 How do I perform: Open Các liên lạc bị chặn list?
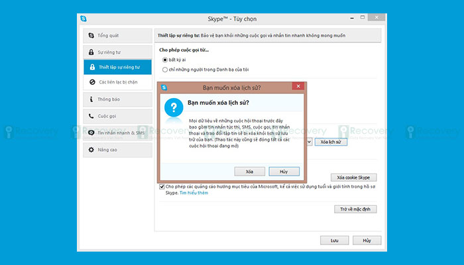click(117, 82)
